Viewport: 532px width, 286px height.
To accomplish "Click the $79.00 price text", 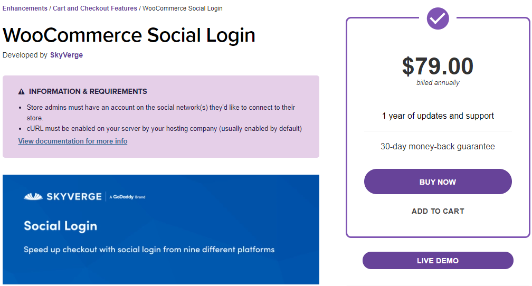I will tap(438, 66).
